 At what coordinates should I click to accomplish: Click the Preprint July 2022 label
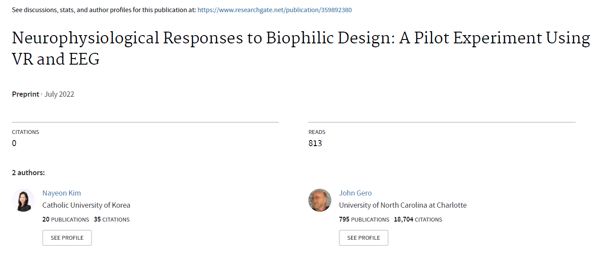tap(43, 94)
